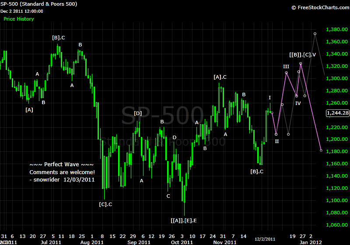Pick the 1,280.00 price axis label
The width and height of the screenshot is (350, 245).
point(337,91)
